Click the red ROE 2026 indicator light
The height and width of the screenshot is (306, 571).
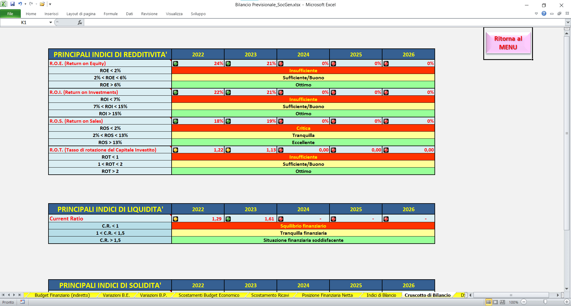coord(386,64)
